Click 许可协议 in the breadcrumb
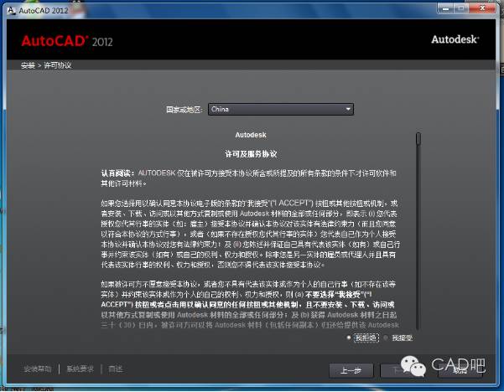Viewport: 504px width, 392px height. (58, 65)
